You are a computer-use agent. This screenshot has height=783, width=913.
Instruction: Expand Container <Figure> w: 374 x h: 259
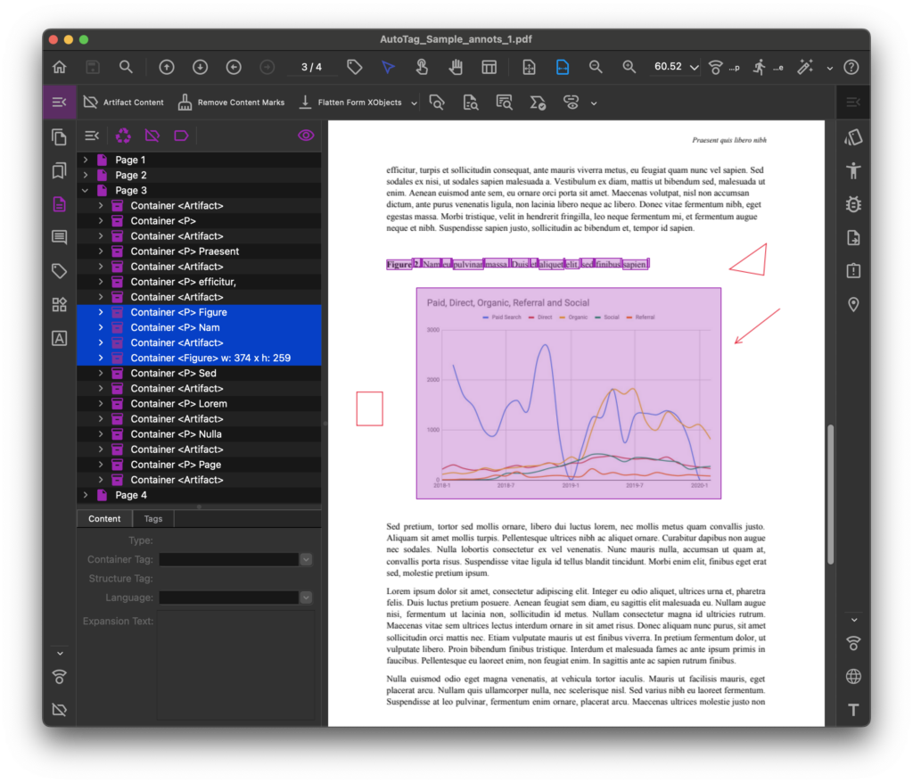101,358
